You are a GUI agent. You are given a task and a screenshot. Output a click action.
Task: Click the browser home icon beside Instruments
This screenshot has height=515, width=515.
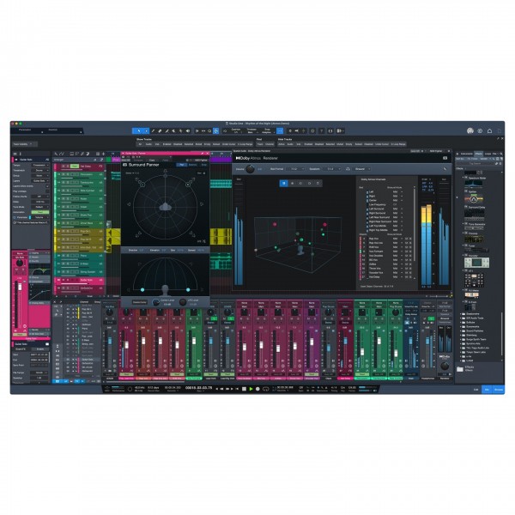457,154
